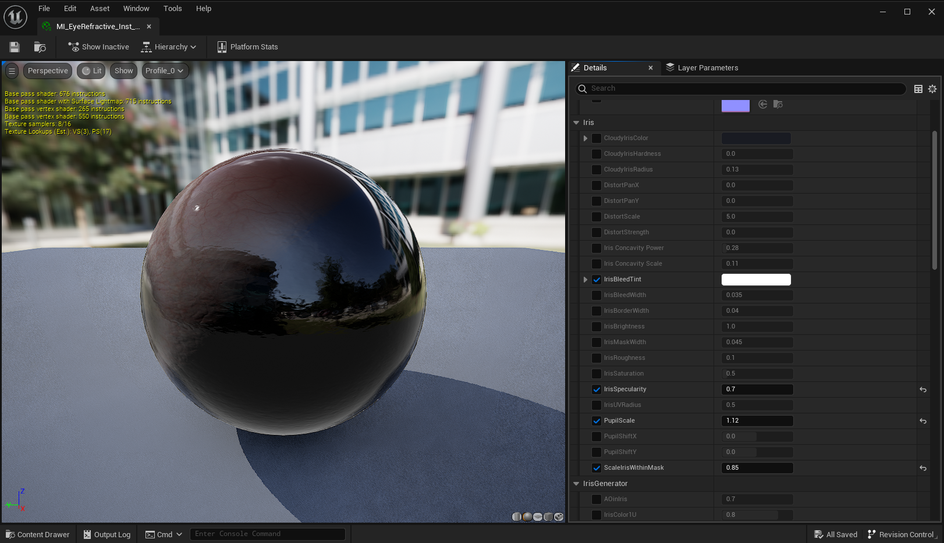Enable IrisBrightness override checkbox

pos(597,327)
